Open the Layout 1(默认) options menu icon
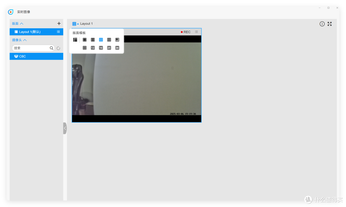The image size is (346, 207). pyautogui.click(x=58, y=32)
